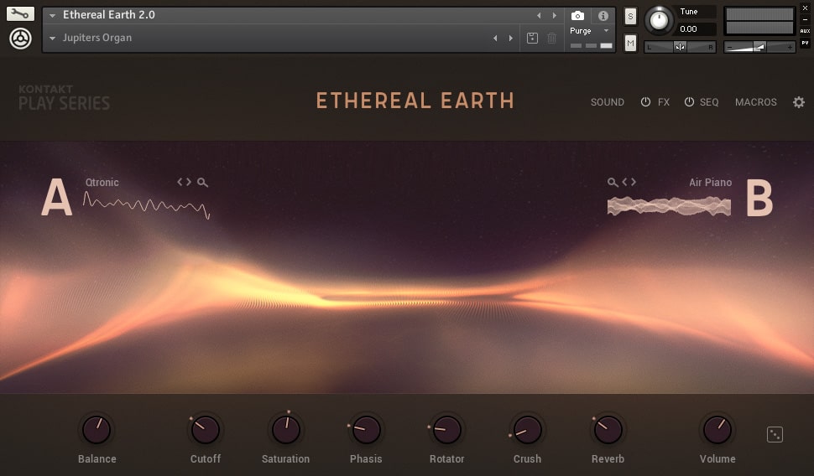Select previous snapshot arrow
The image size is (814, 476).
[x=495, y=38]
